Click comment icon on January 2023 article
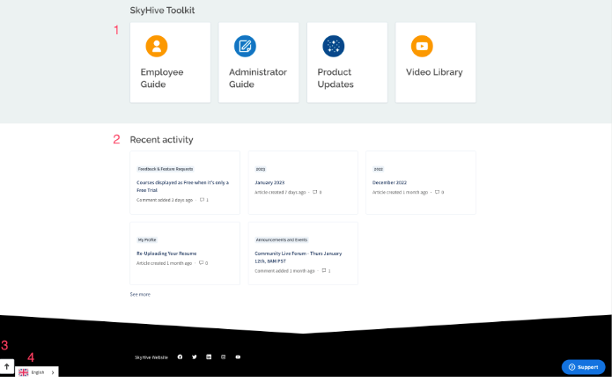Viewport: 612px width, 382px height. point(315,192)
